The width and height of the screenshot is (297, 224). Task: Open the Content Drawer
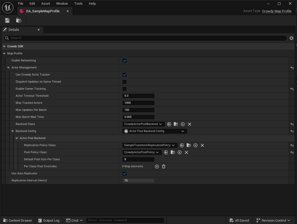[18, 220]
